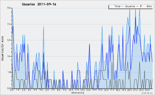Open the wikiscan.org link below chart
155x95 pixels.
tap(78, 93)
